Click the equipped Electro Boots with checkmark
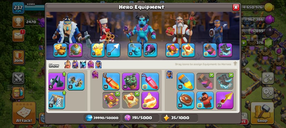The image size is (286, 128). (225, 81)
